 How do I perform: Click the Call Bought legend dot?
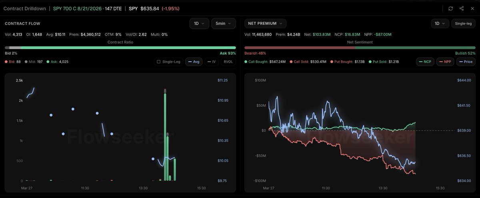tap(246, 62)
